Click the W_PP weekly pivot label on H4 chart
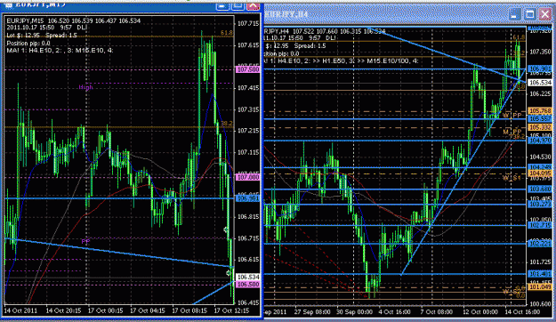 [512, 116]
